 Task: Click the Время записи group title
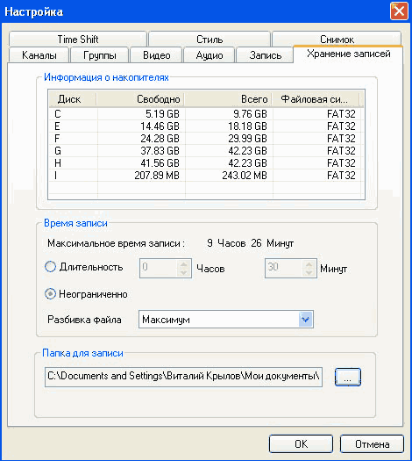point(75,223)
